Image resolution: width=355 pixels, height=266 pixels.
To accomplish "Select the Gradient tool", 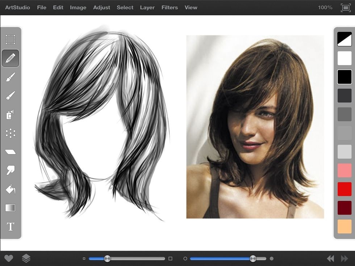I will [x=11, y=208].
